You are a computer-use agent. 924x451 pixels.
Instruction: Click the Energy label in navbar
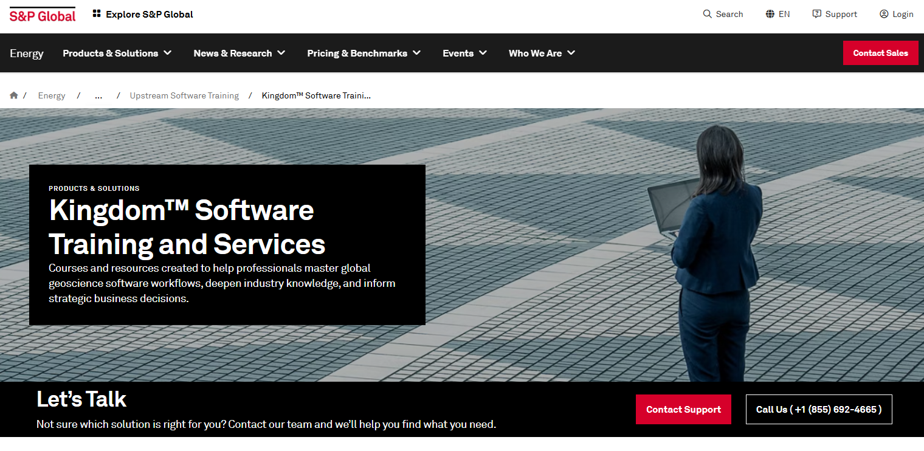27,53
